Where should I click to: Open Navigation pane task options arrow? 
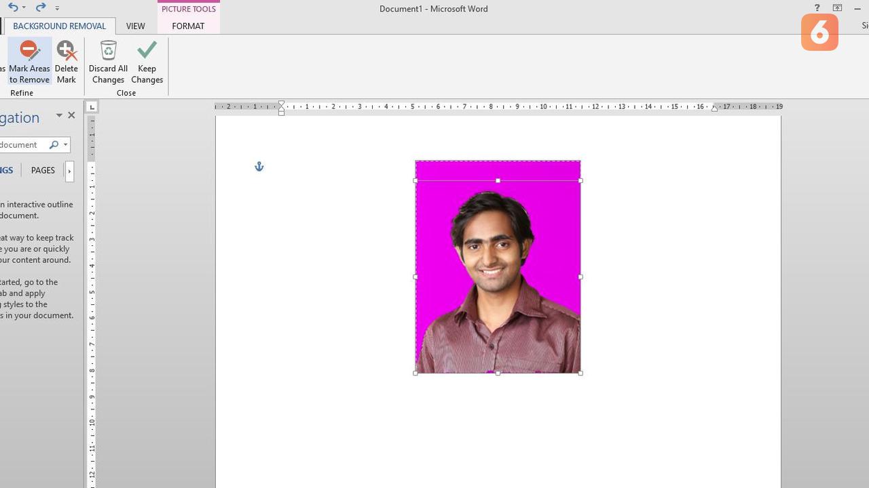tap(59, 116)
